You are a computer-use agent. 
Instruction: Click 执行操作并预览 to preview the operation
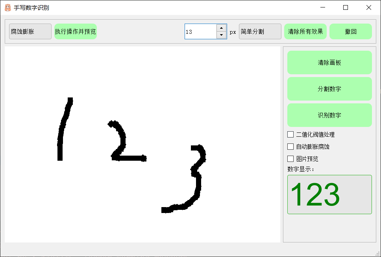pos(75,31)
